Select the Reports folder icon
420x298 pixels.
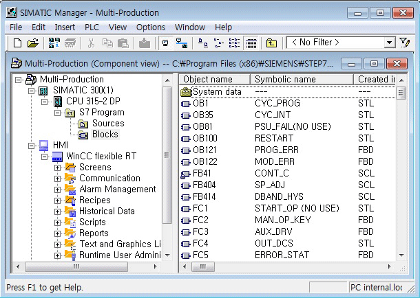[x=70, y=233]
